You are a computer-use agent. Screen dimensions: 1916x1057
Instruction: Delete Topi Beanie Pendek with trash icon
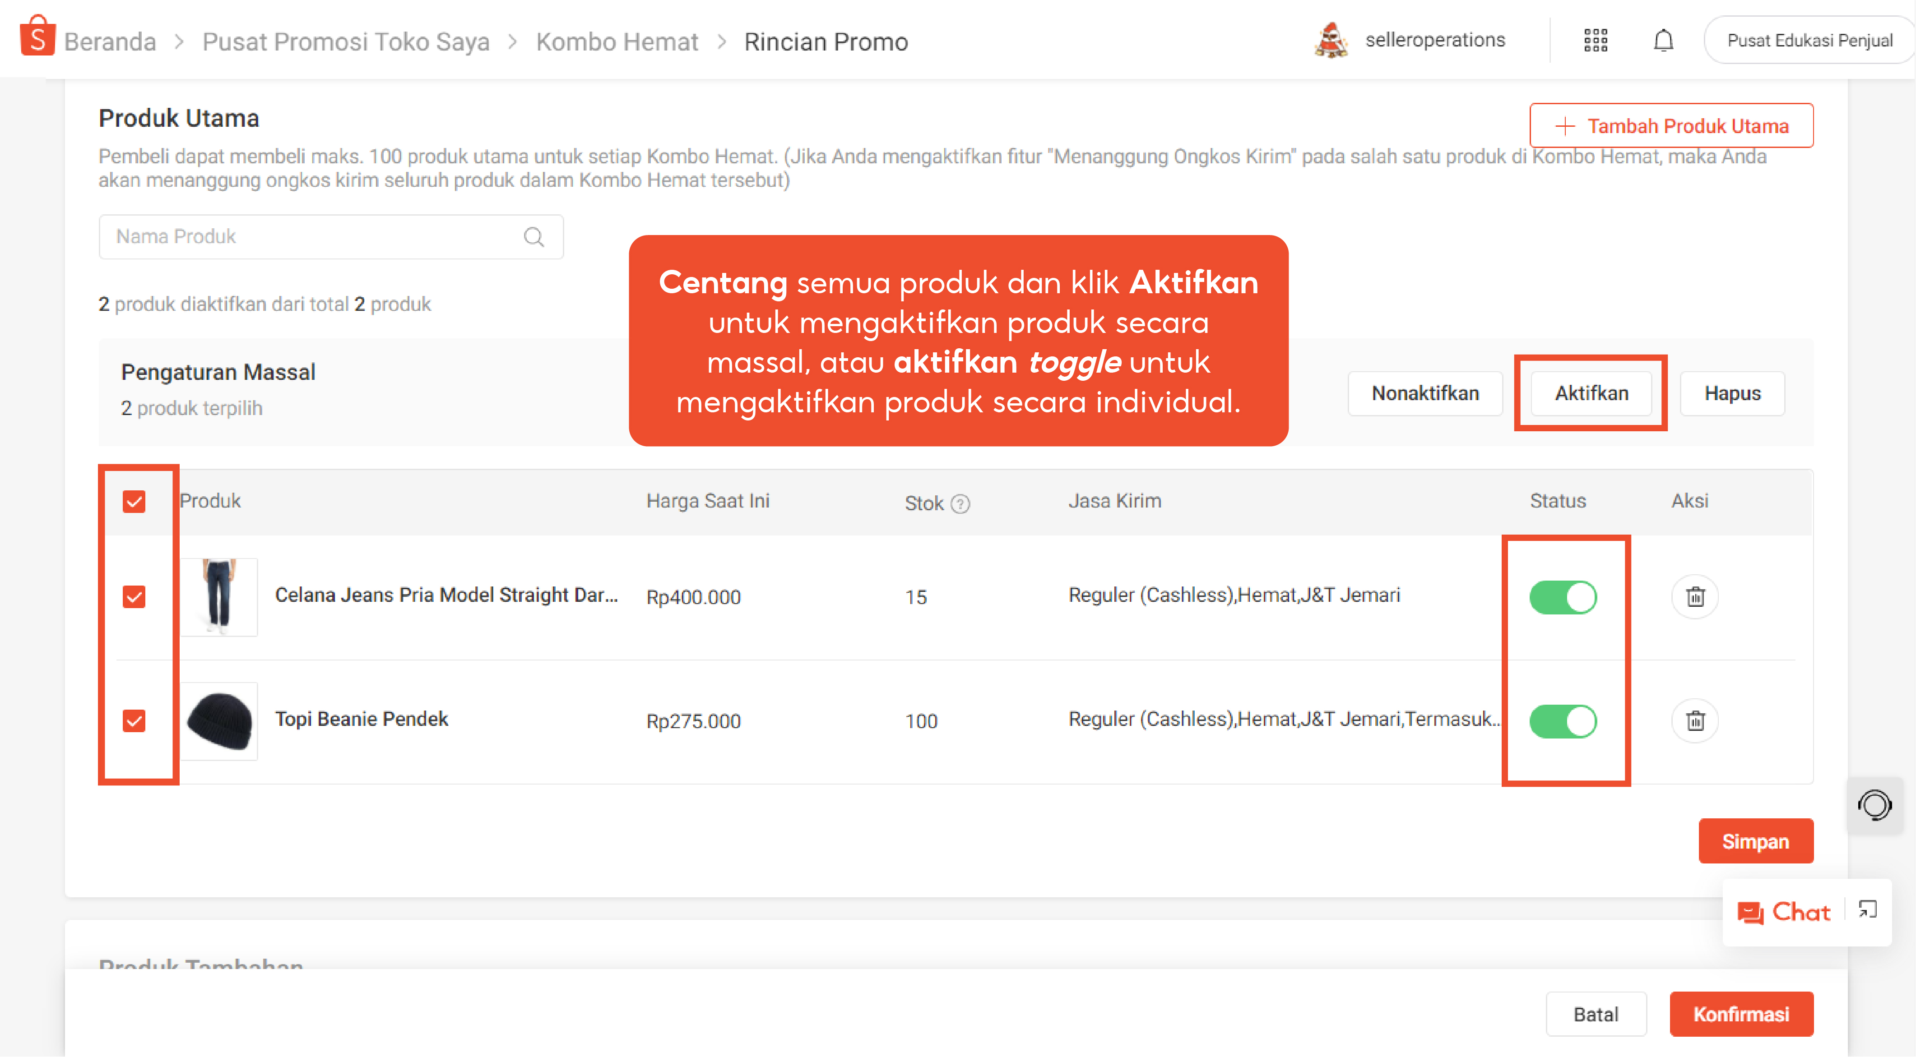pos(1694,721)
